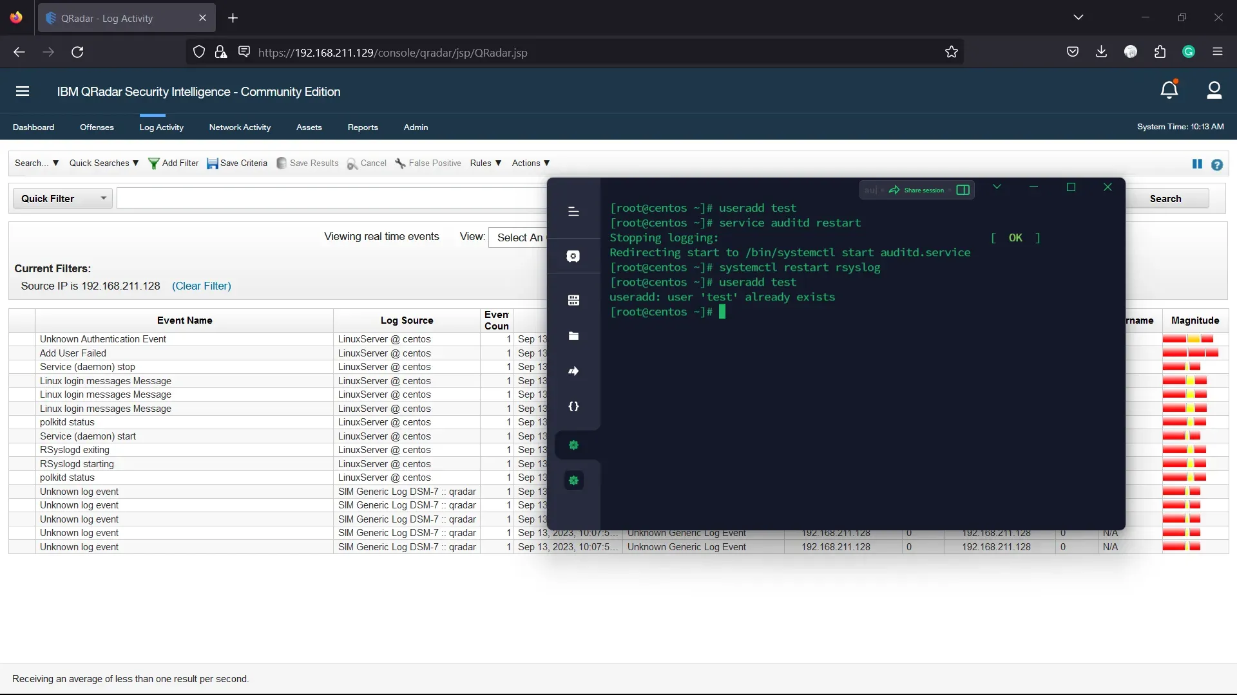Pause real-time event streaming
Viewport: 1237px width, 695px height.
1197,164
